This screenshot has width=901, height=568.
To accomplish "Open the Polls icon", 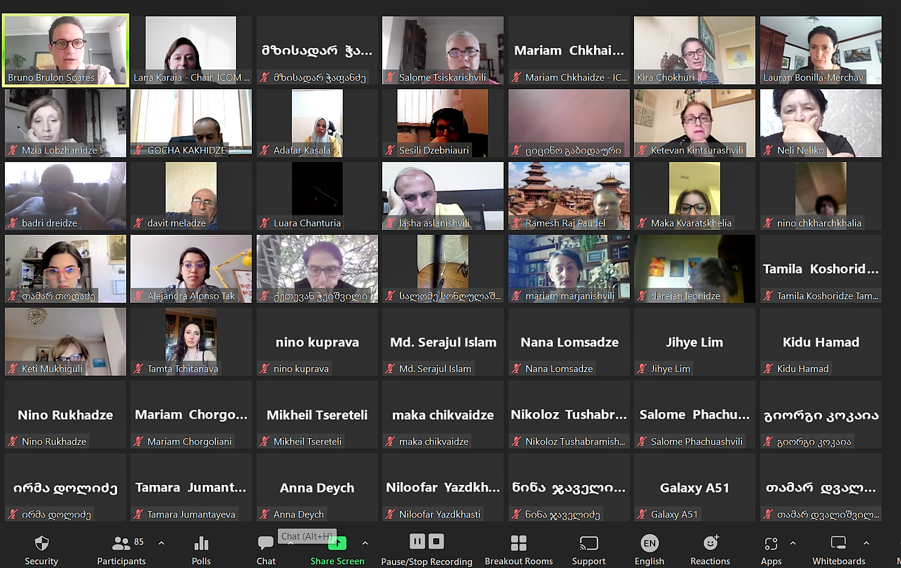I will point(201,543).
